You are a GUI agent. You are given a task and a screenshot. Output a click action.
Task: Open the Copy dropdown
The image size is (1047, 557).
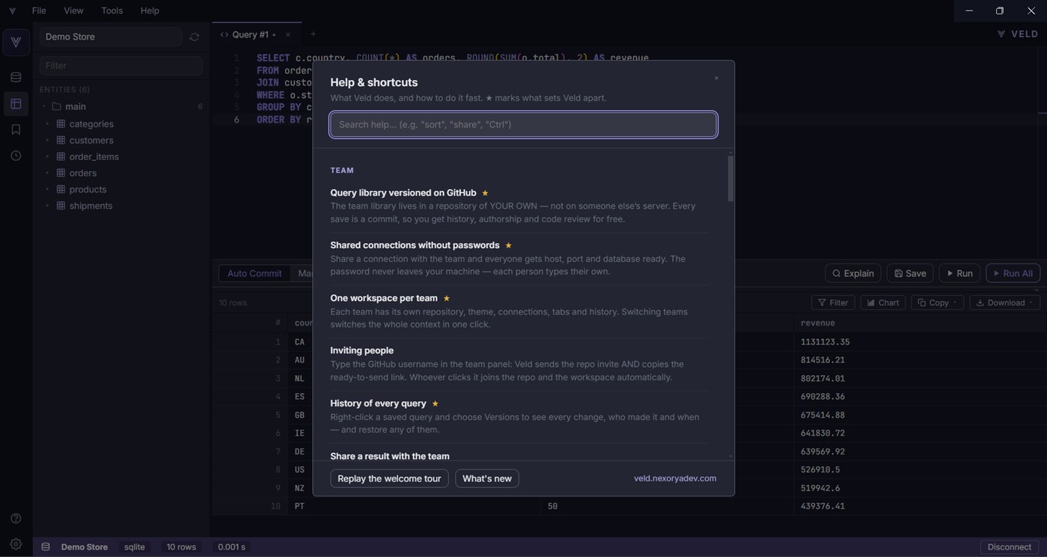(938, 302)
